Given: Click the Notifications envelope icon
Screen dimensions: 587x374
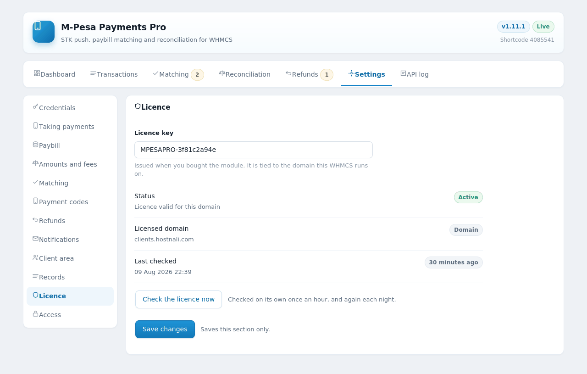Looking at the screenshot, I should tap(35, 238).
